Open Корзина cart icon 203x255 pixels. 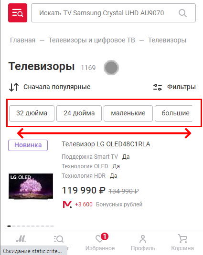(x=182, y=239)
